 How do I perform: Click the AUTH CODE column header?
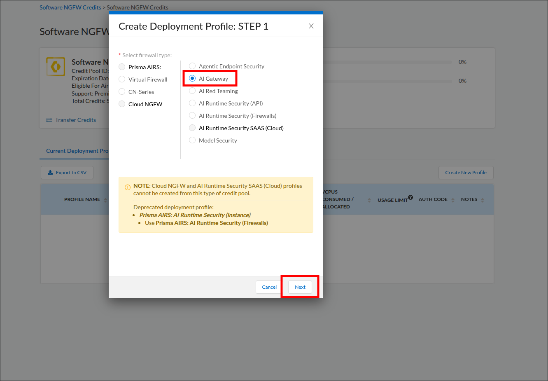point(433,199)
